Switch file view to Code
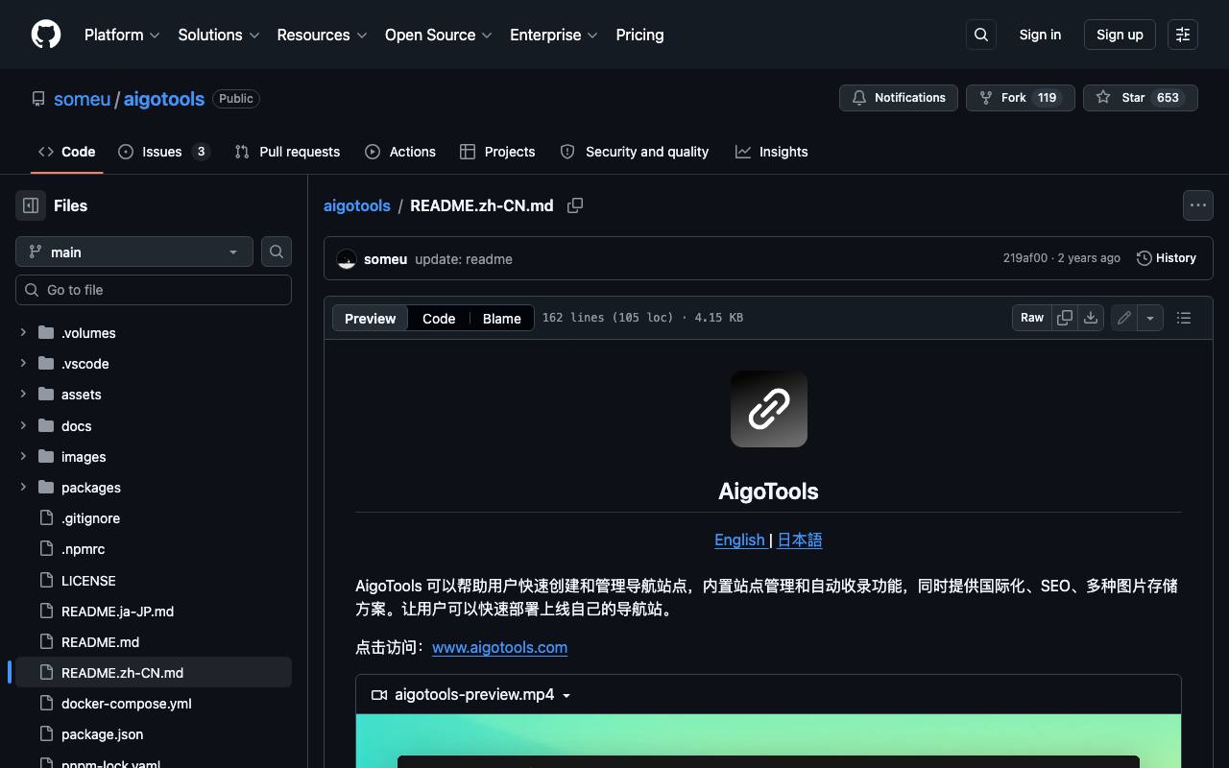 click(439, 318)
